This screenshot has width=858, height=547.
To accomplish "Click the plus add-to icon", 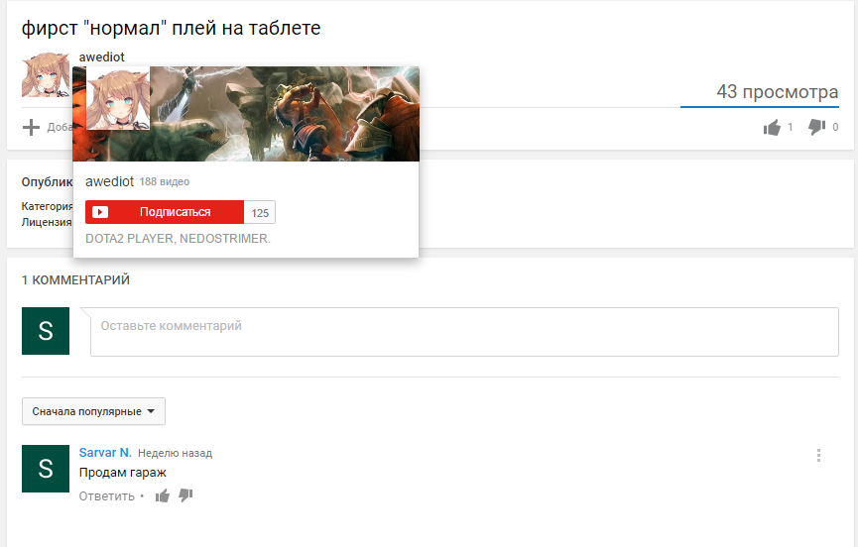I will pos(31,127).
